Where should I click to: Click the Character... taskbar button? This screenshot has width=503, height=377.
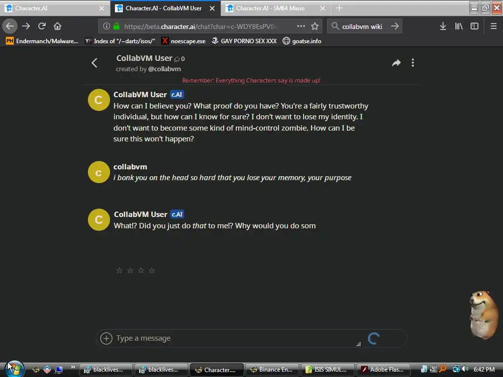click(x=217, y=370)
